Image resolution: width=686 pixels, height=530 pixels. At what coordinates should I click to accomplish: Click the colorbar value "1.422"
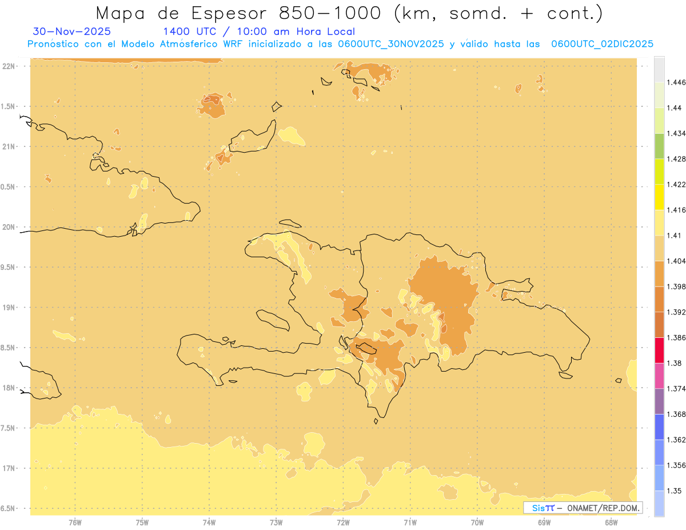676,185
